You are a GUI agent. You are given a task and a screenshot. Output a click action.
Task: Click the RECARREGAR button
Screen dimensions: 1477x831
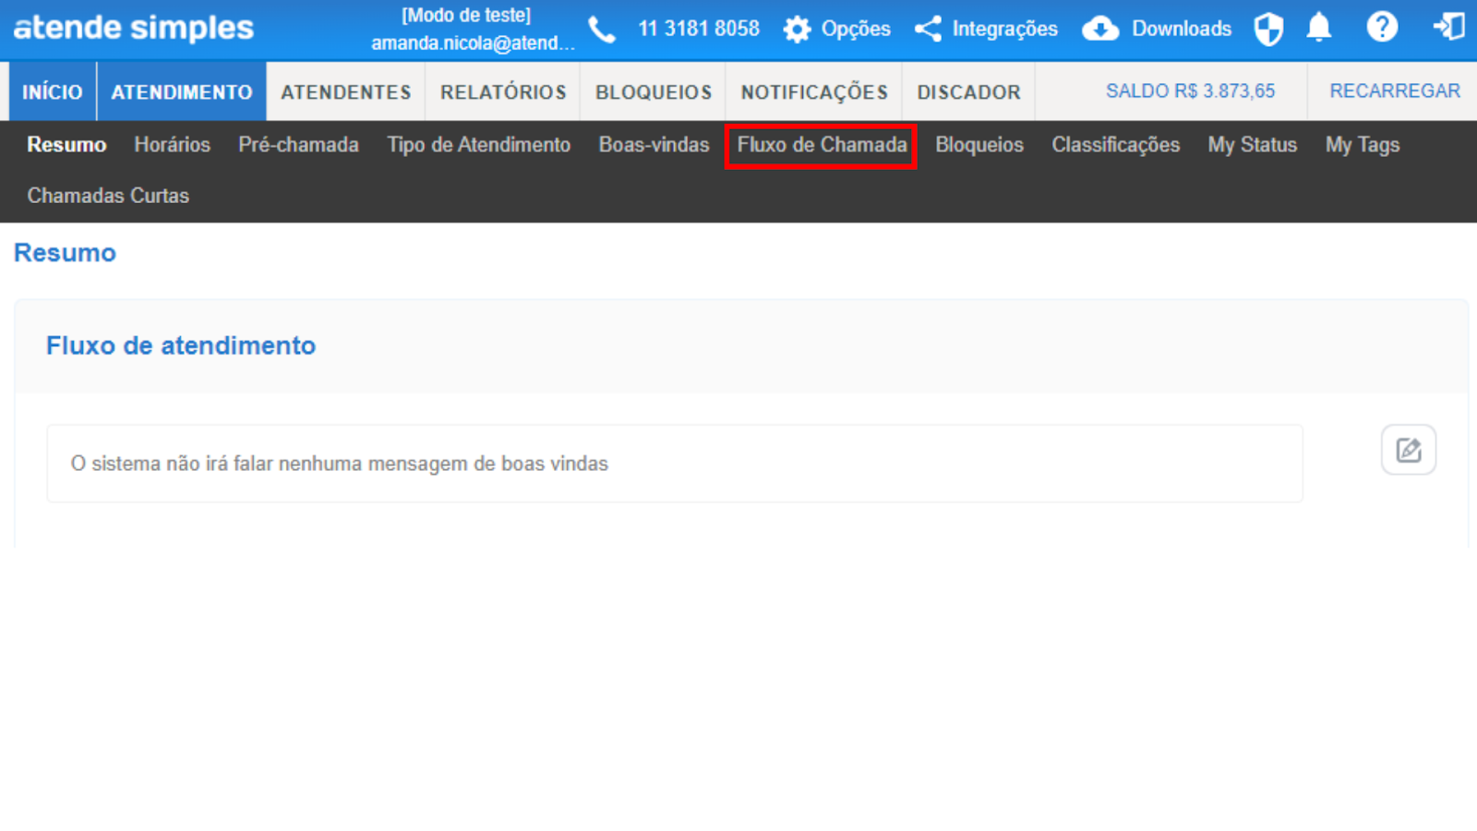[1395, 91]
